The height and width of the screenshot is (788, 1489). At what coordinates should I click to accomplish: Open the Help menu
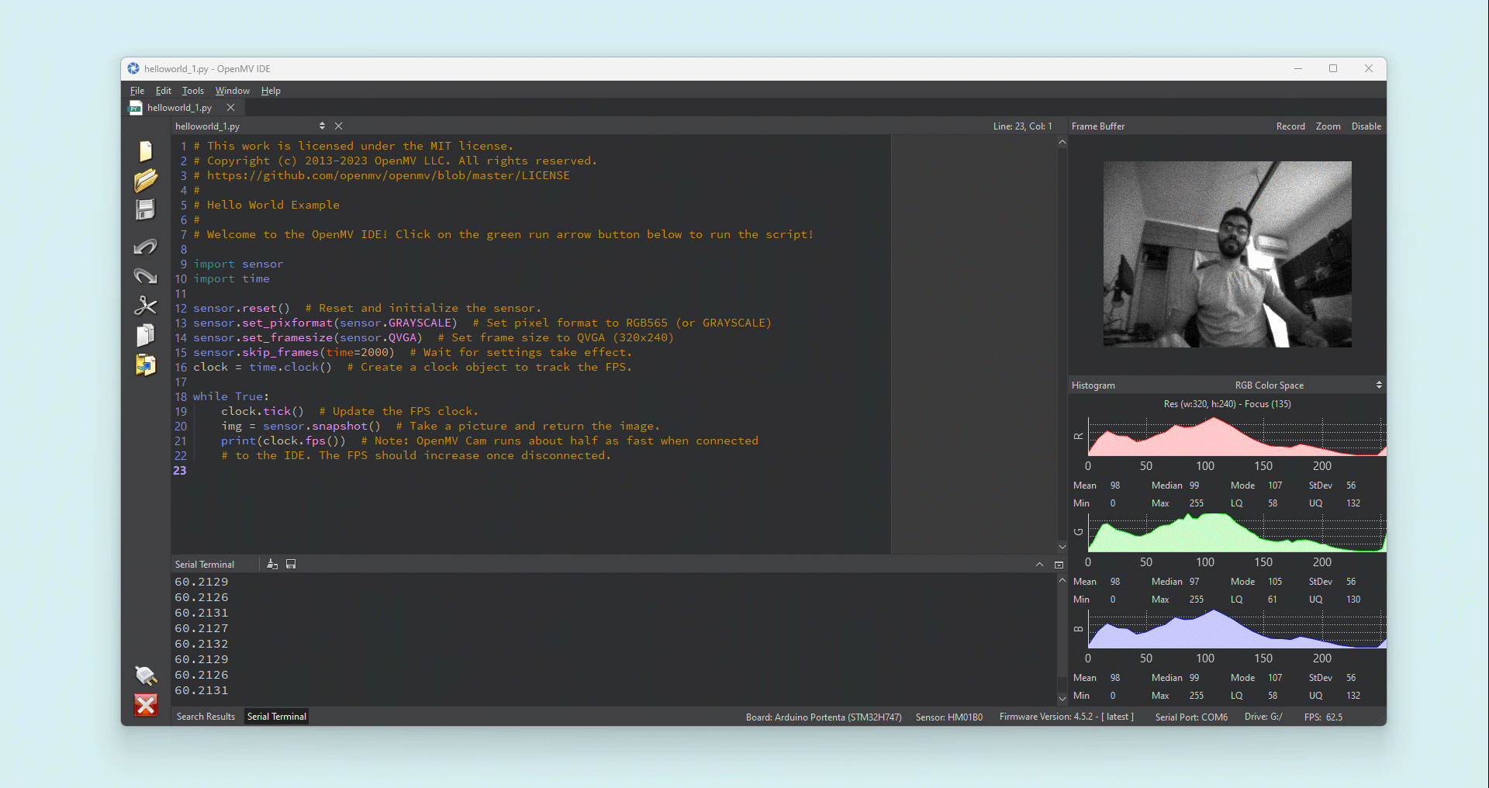[271, 91]
